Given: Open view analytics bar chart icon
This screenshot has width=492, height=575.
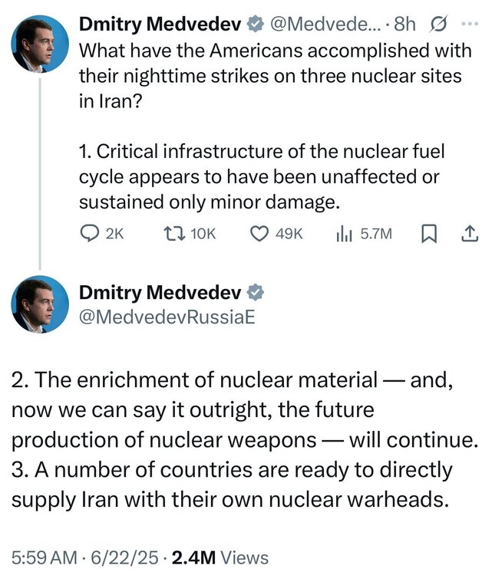Looking at the screenshot, I should coord(345,234).
